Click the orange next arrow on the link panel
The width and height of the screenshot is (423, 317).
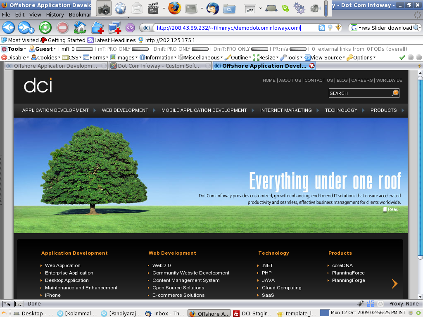(x=394, y=284)
